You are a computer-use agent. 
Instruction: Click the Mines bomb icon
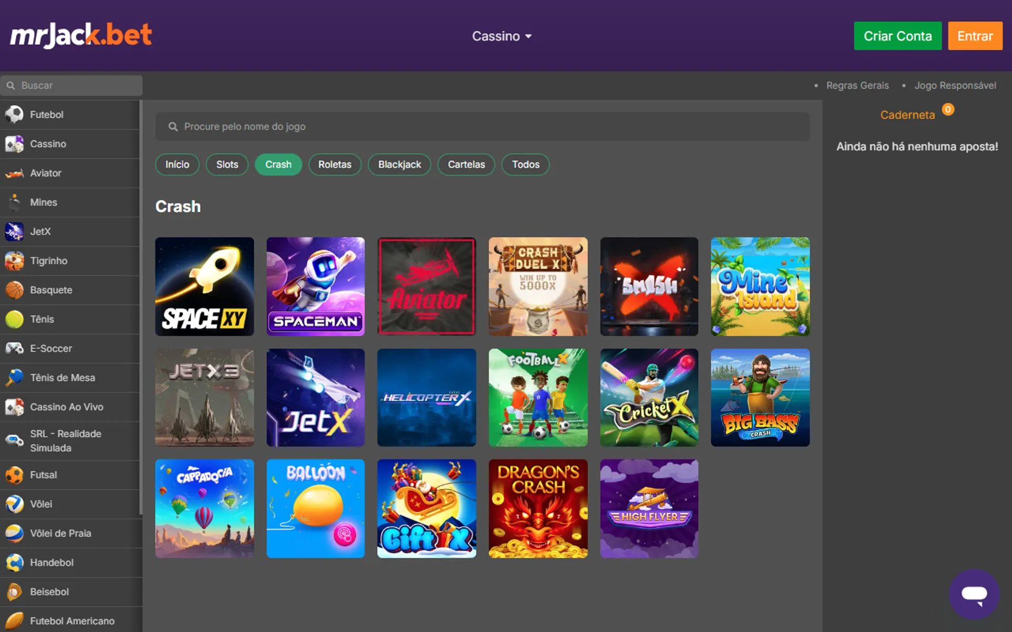tap(14, 202)
